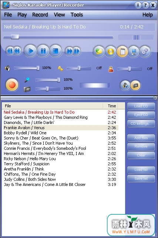Screen dimensions: 158x238
Task: Open the Record menu
Action: tap(40, 15)
